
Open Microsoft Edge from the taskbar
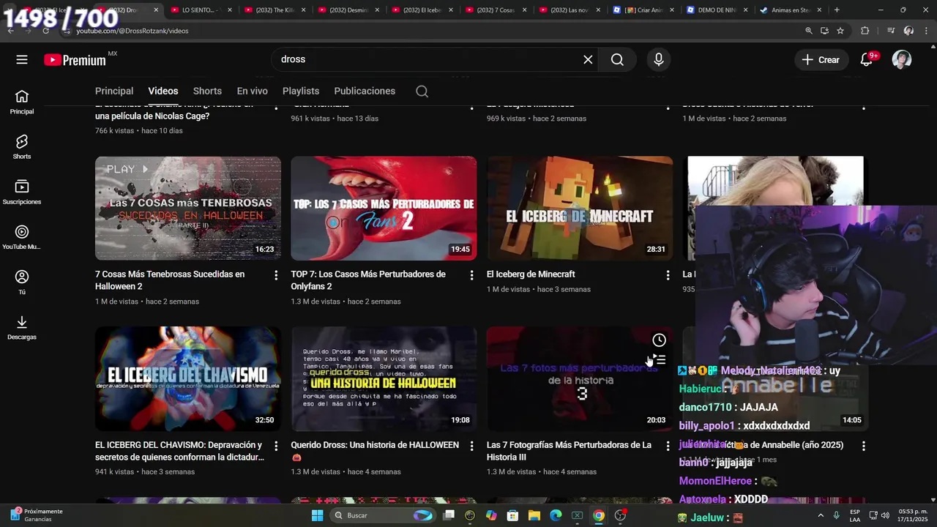556,515
